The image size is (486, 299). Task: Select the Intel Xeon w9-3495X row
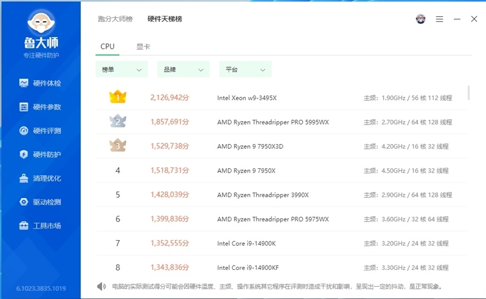281,98
